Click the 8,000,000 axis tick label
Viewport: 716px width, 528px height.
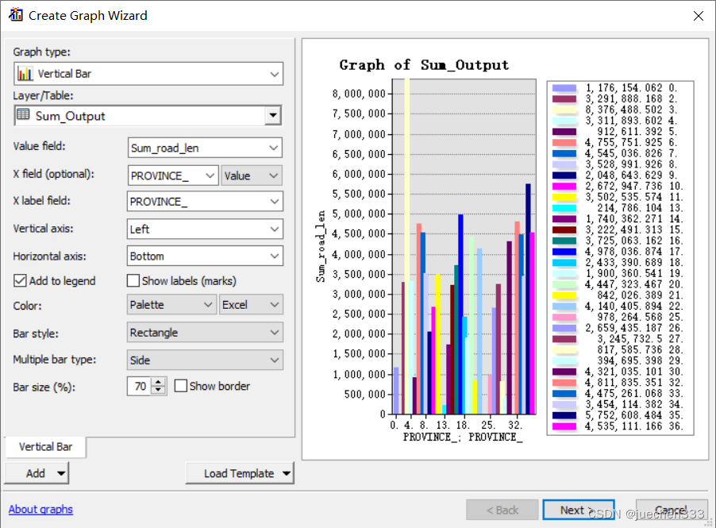pyautogui.click(x=359, y=94)
